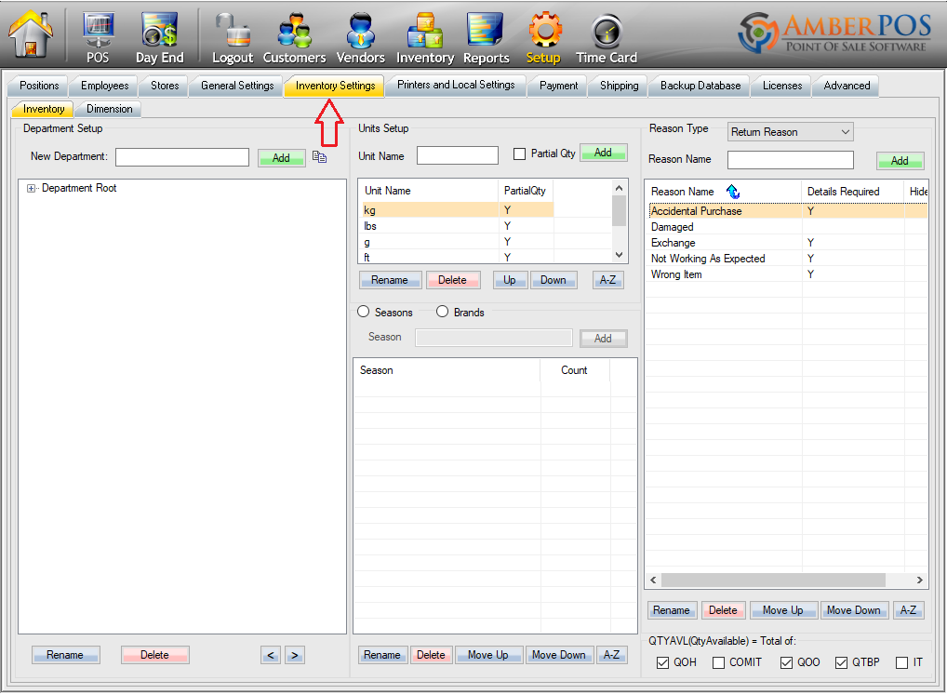Click Add button next to Reason Name field

[x=900, y=161]
